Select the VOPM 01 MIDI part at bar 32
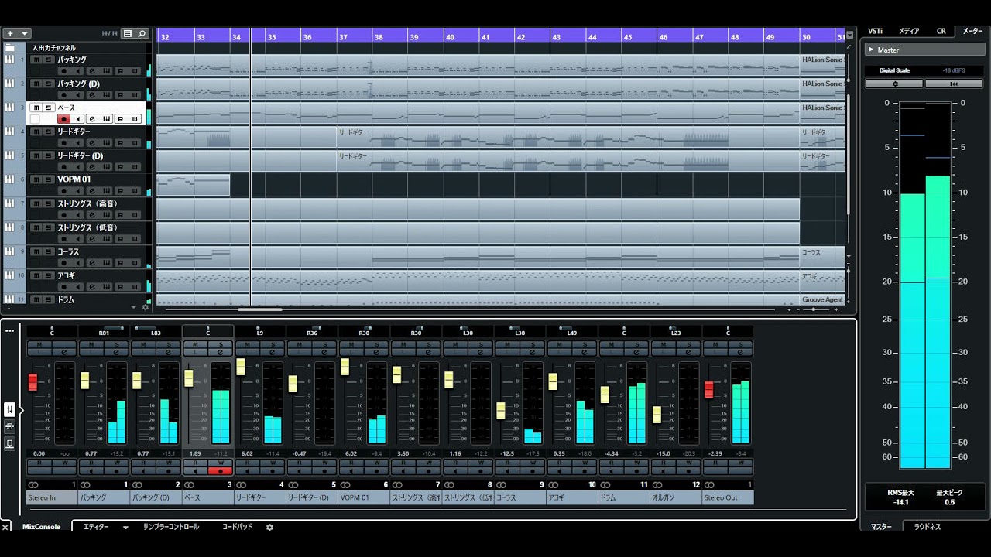Viewport: 991px width, 557px height. click(194, 185)
